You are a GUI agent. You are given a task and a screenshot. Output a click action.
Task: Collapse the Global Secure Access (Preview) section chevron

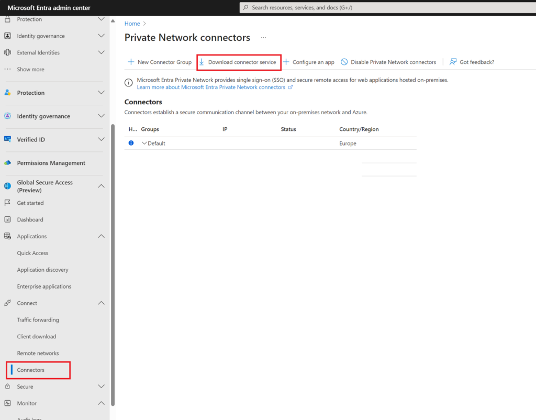(x=101, y=186)
